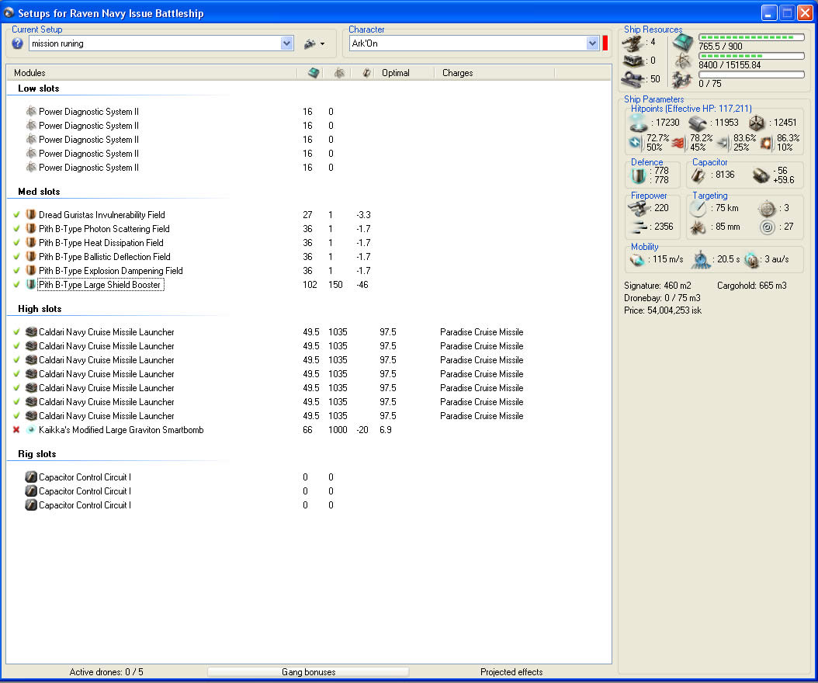Click the capacitor capacity icon showing 8136
This screenshot has height=683, width=818.
tap(698, 176)
